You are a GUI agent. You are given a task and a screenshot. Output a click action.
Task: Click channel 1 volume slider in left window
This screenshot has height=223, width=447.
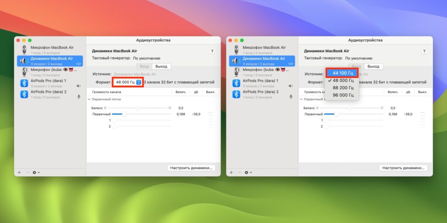pos(142,120)
